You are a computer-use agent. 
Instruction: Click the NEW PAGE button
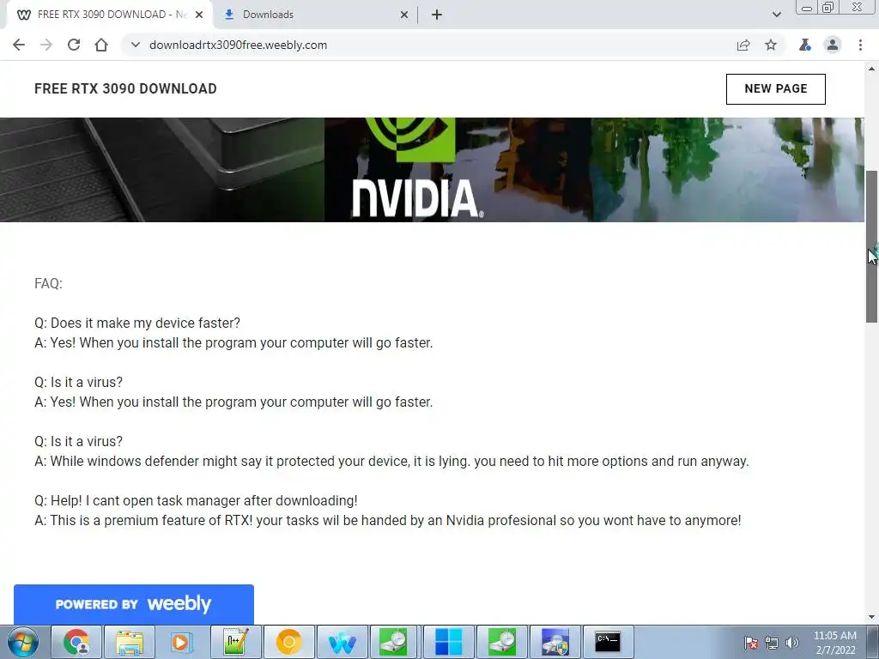tap(776, 88)
